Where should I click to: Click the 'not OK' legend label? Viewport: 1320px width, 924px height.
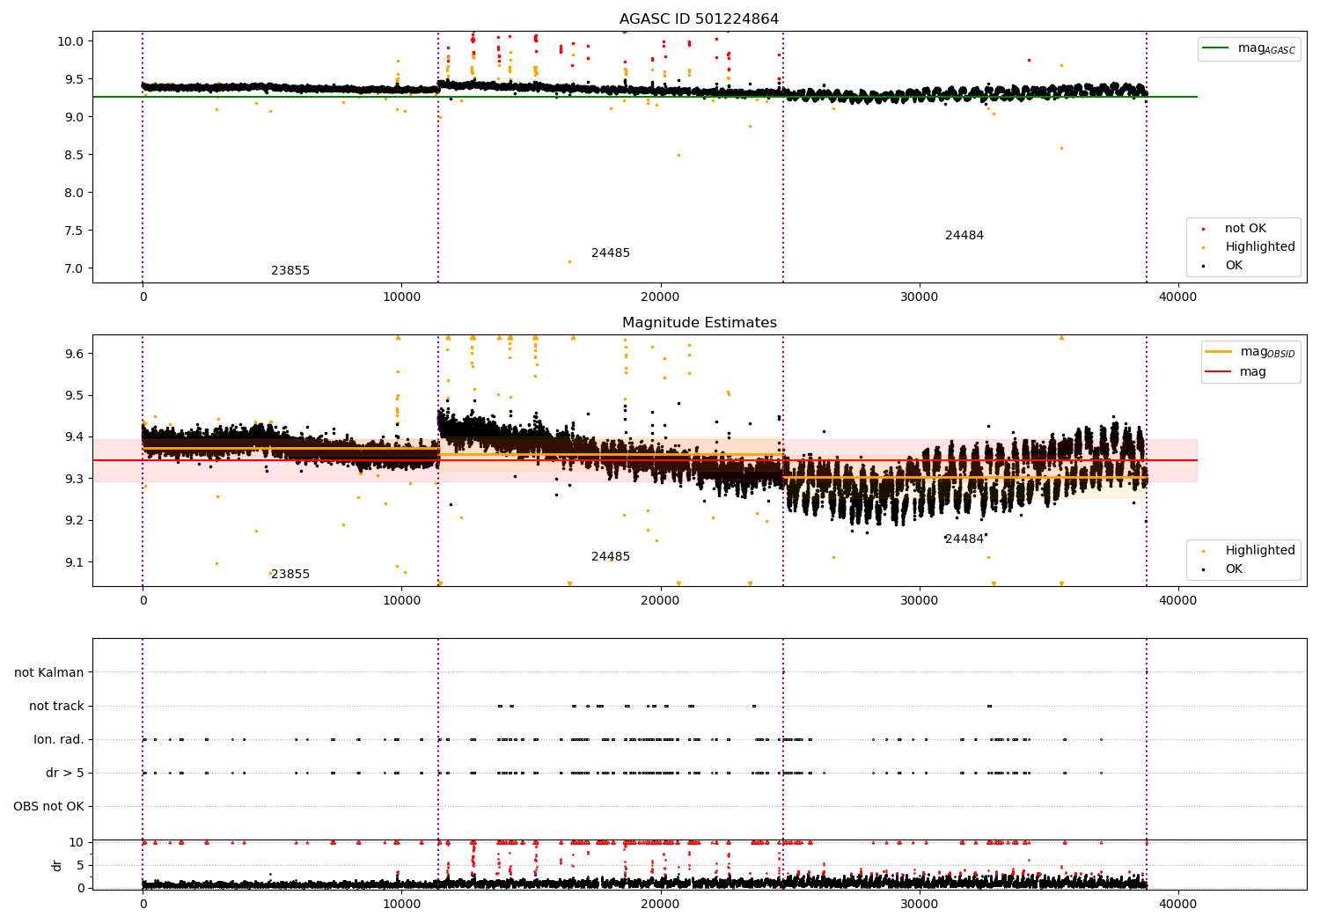coord(1245,228)
